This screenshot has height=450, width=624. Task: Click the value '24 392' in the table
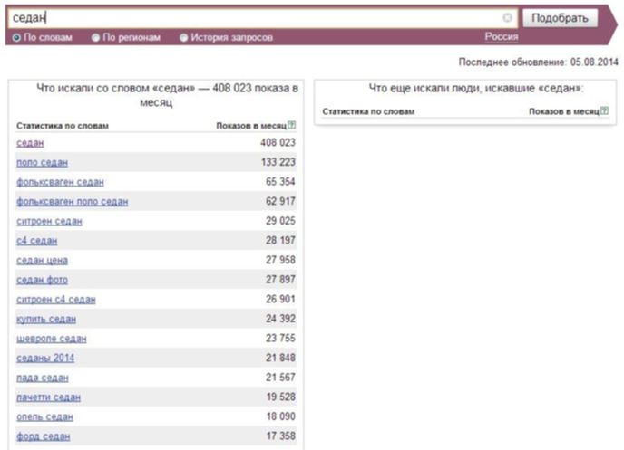coord(280,319)
